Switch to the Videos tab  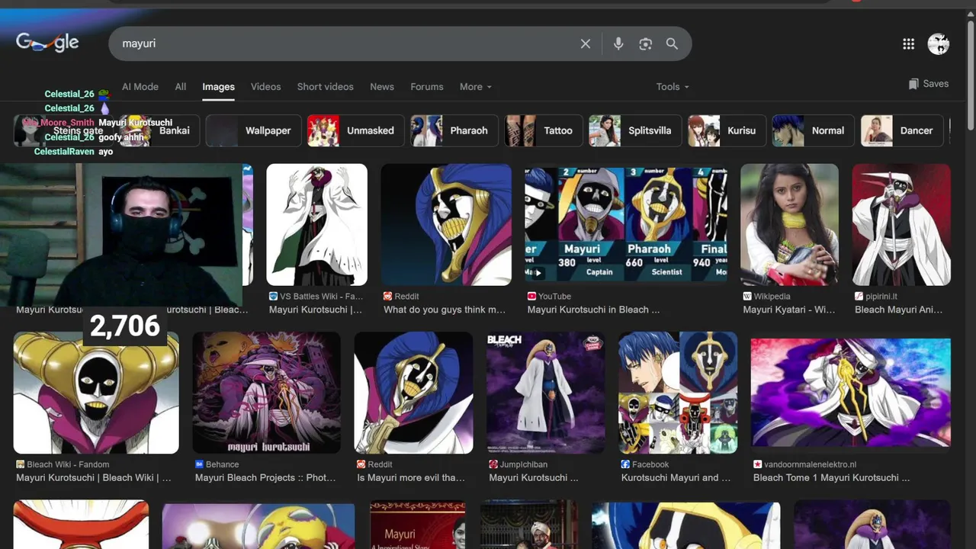(266, 87)
